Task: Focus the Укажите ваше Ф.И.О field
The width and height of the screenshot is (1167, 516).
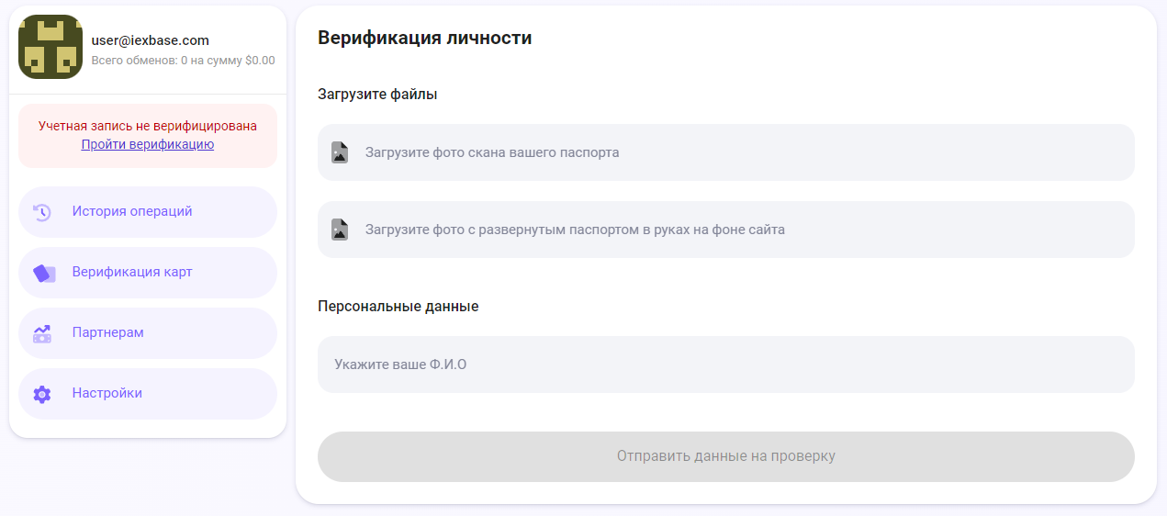Action: coord(725,365)
